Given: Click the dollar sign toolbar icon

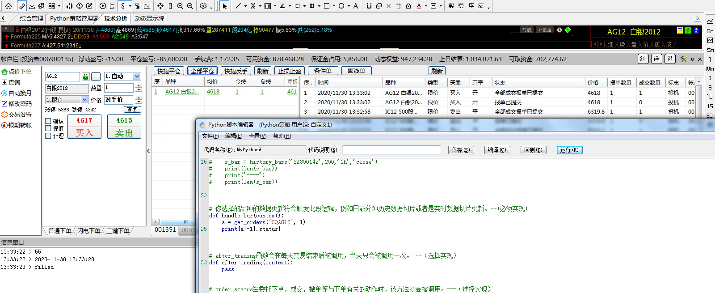Looking at the screenshot, I should click(x=123, y=6).
